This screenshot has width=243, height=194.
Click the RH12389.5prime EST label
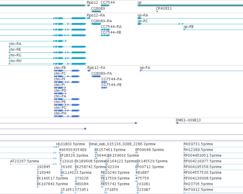pos(198,150)
